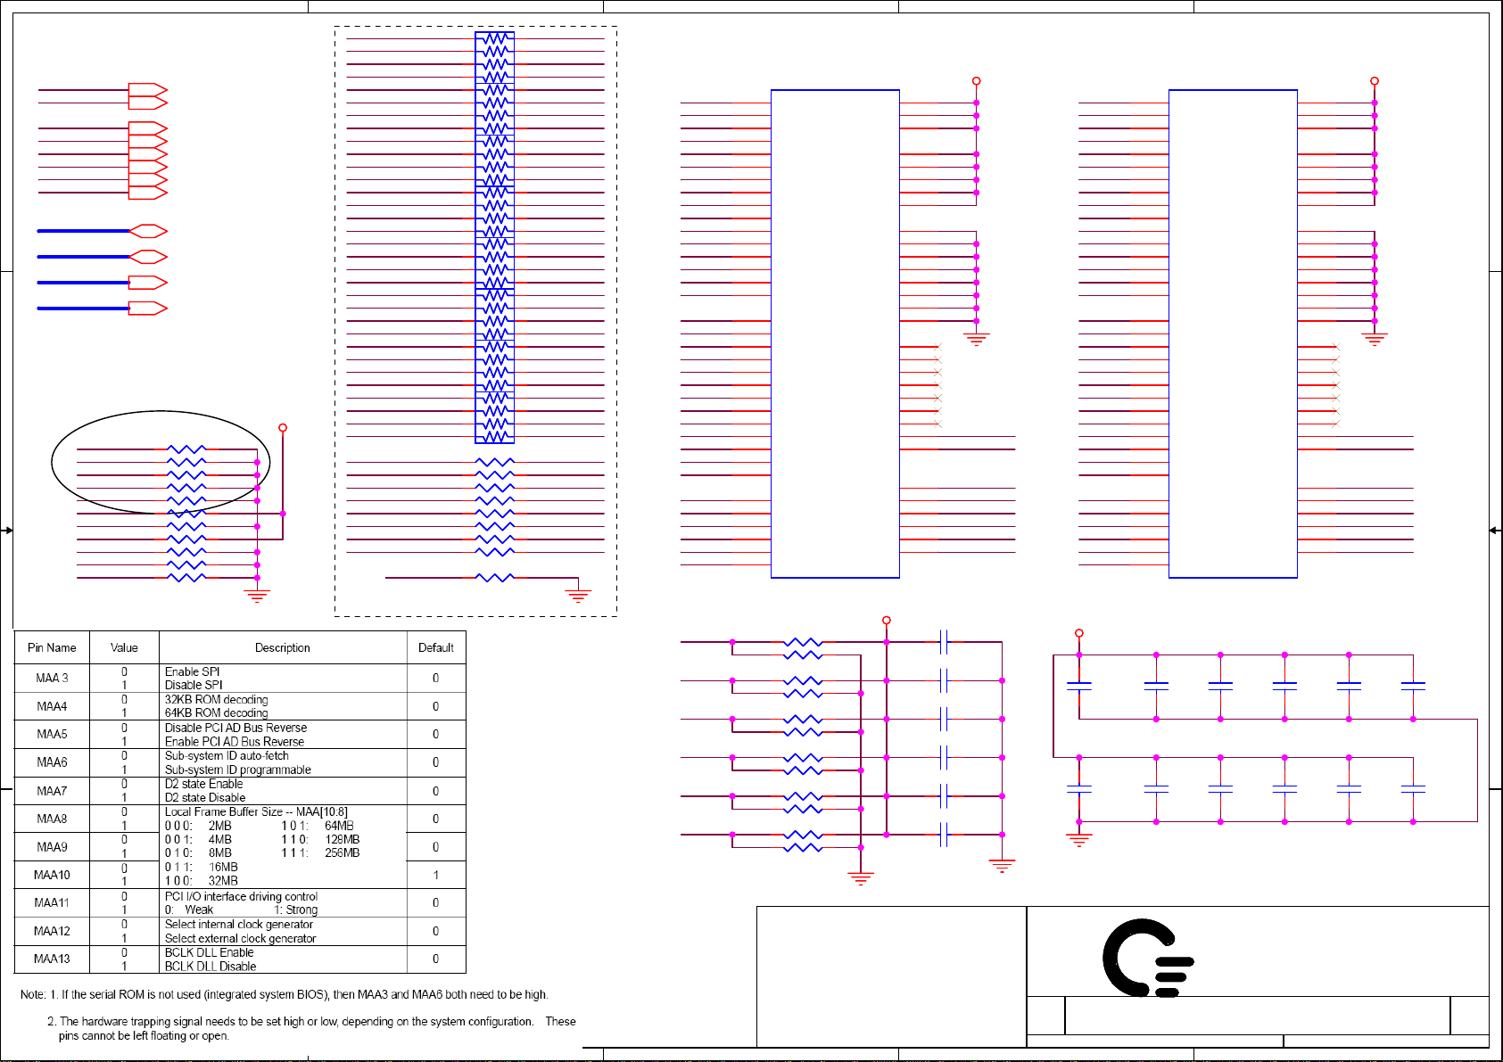The width and height of the screenshot is (1503, 1062).
Task: Select the right blue IC rectangle
Action: pos(1233,333)
